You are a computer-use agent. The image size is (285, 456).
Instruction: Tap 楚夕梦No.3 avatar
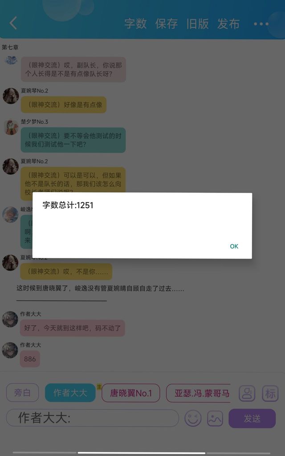11,127
